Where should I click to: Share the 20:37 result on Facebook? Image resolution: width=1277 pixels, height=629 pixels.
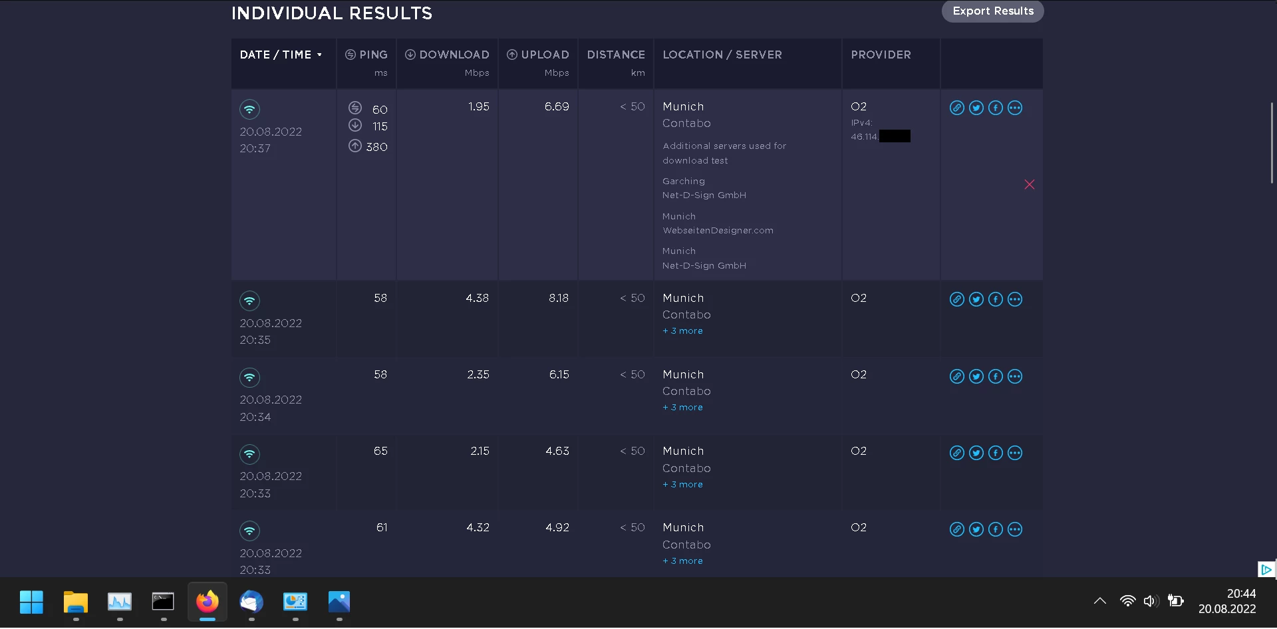pyautogui.click(x=995, y=108)
